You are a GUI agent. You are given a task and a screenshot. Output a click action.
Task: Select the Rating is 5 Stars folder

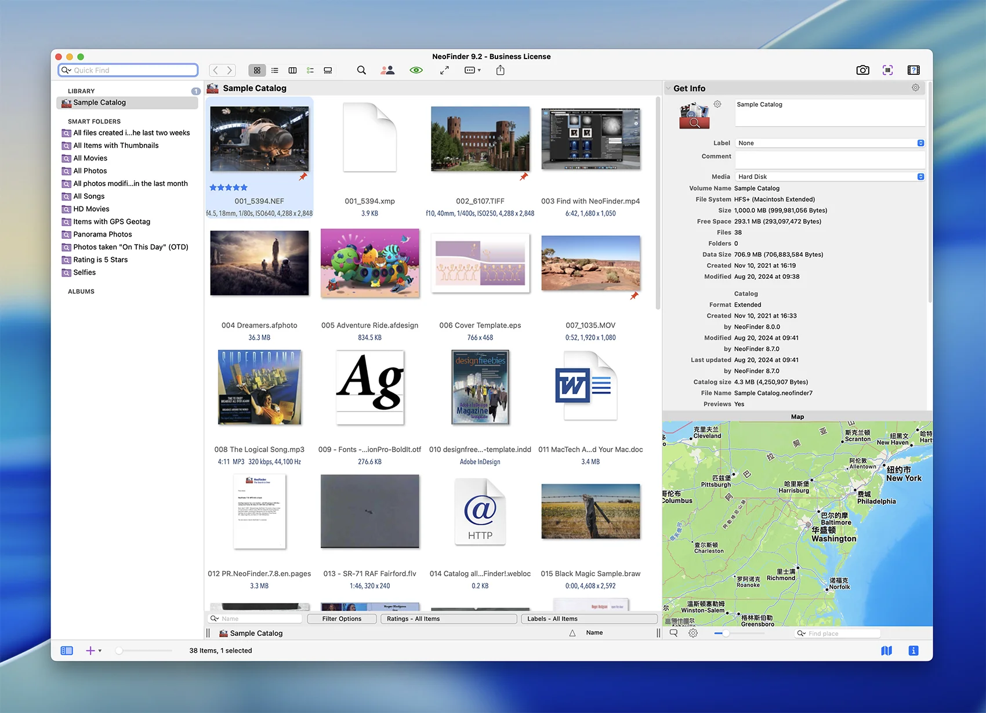[100, 260]
